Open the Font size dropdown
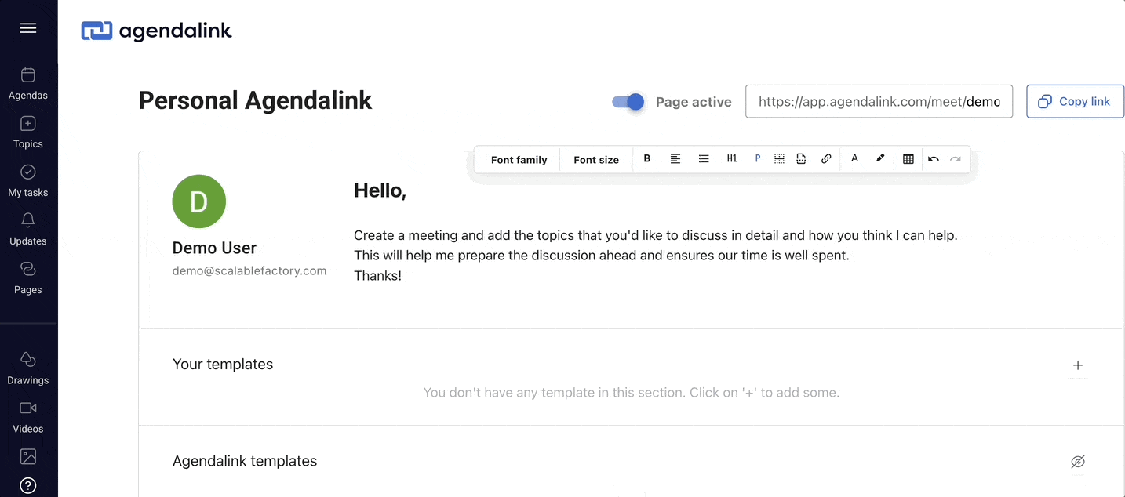This screenshot has height=497, width=1125. [596, 160]
